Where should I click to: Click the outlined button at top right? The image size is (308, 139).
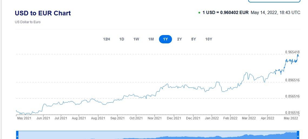click(x=274, y=1)
